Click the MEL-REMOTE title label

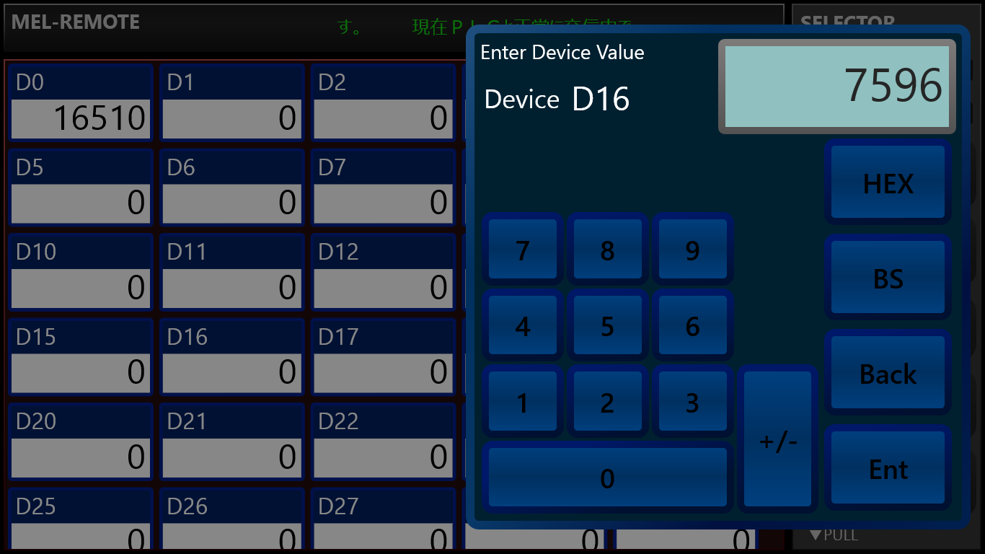coord(76,22)
